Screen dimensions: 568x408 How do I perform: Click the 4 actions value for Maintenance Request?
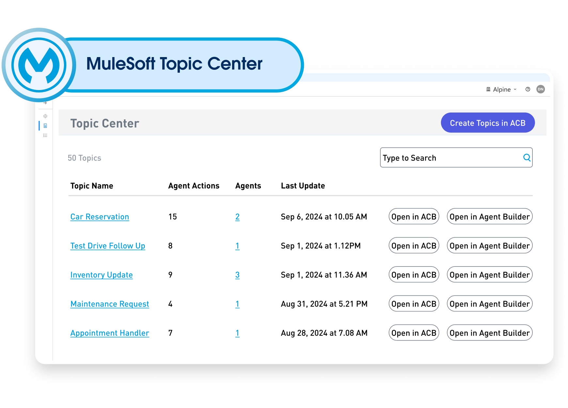[x=170, y=304]
